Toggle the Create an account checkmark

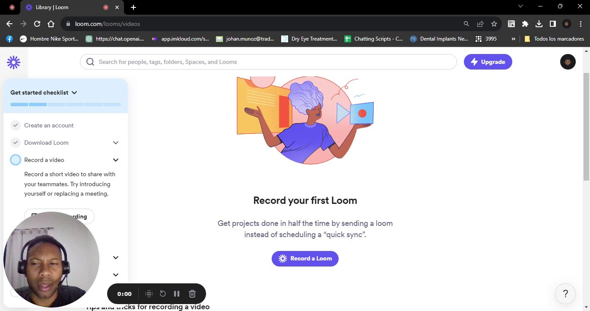16,125
